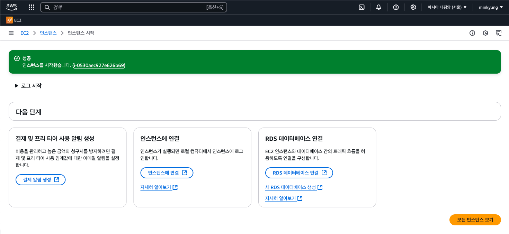Open the services grid menu
Image resolution: width=509 pixels, height=234 pixels.
tap(31, 7)
